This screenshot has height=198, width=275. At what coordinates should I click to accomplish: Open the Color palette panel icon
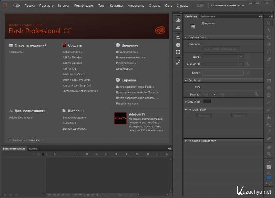(x=178, y=20)
